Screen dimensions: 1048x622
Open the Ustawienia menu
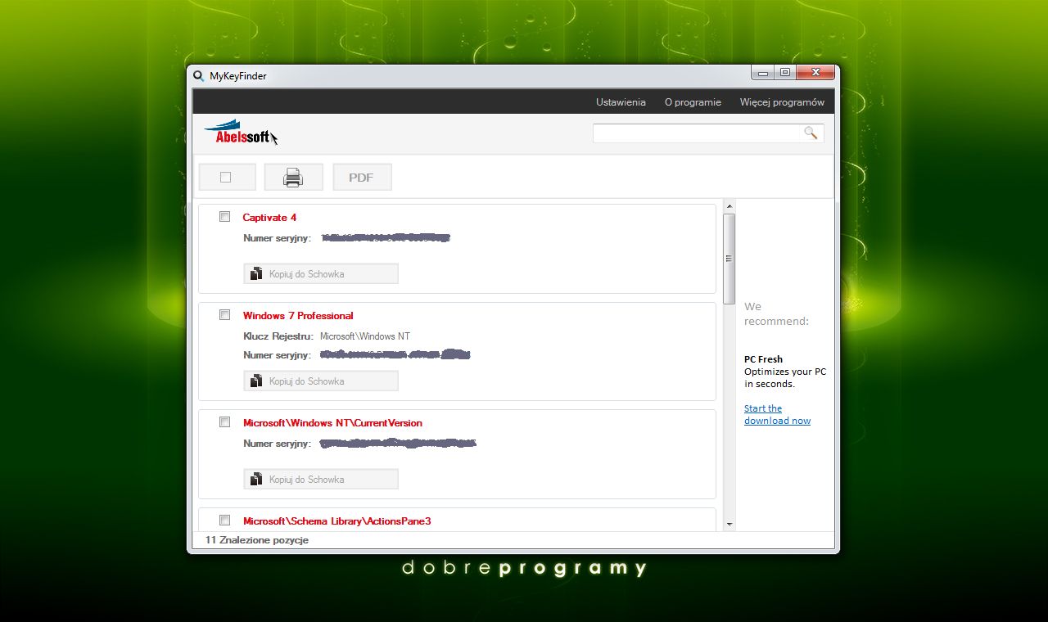[621, 102]
